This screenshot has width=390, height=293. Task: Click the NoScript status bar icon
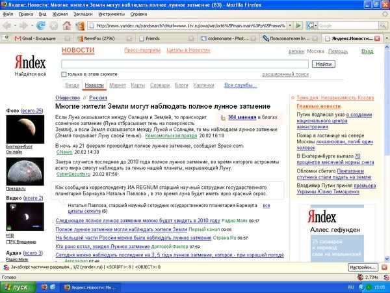pyautogui.click(x=386, y=277)
